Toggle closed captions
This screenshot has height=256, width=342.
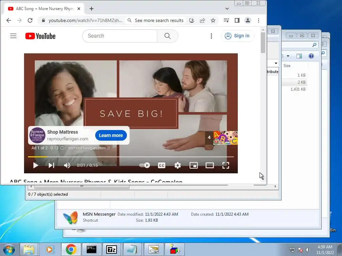coord(162,165)
